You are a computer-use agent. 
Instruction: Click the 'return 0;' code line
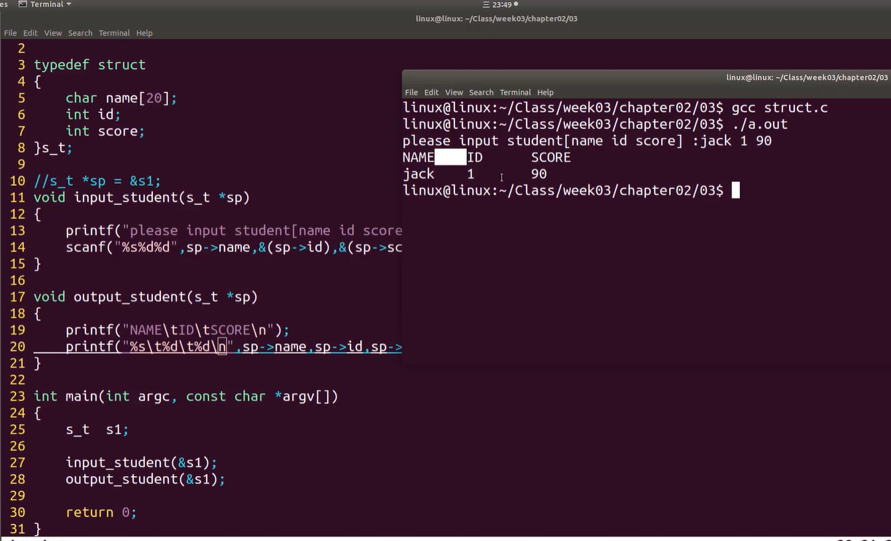(x=101, y=512)
